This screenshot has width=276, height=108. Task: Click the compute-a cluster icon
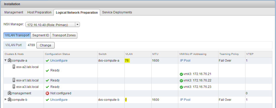(x=10, y=61)
